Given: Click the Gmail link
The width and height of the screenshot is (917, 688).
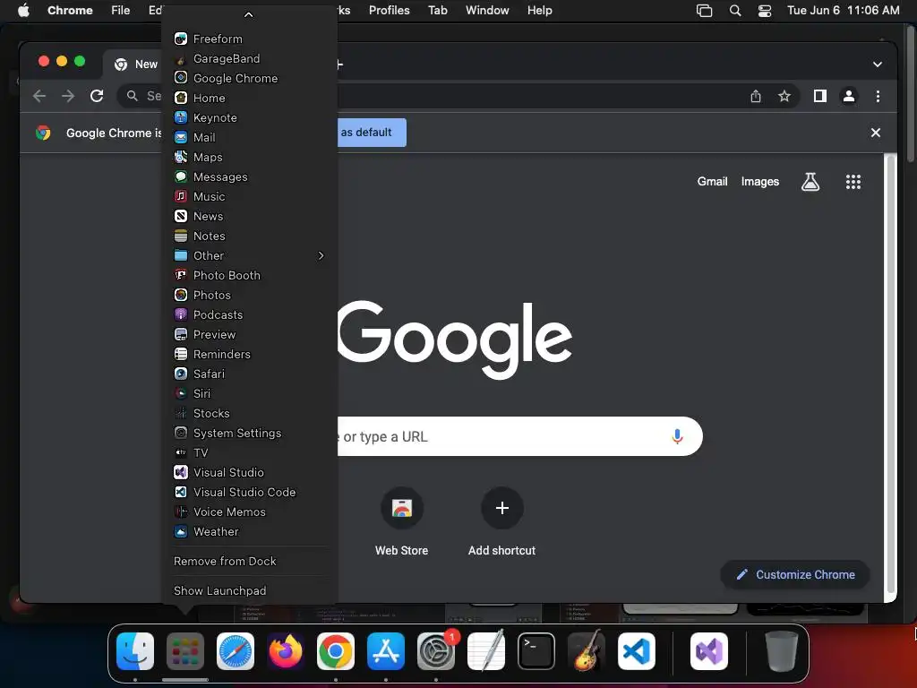Looking at the screenshot, I should pyautogui.click(x=712, y=182).
